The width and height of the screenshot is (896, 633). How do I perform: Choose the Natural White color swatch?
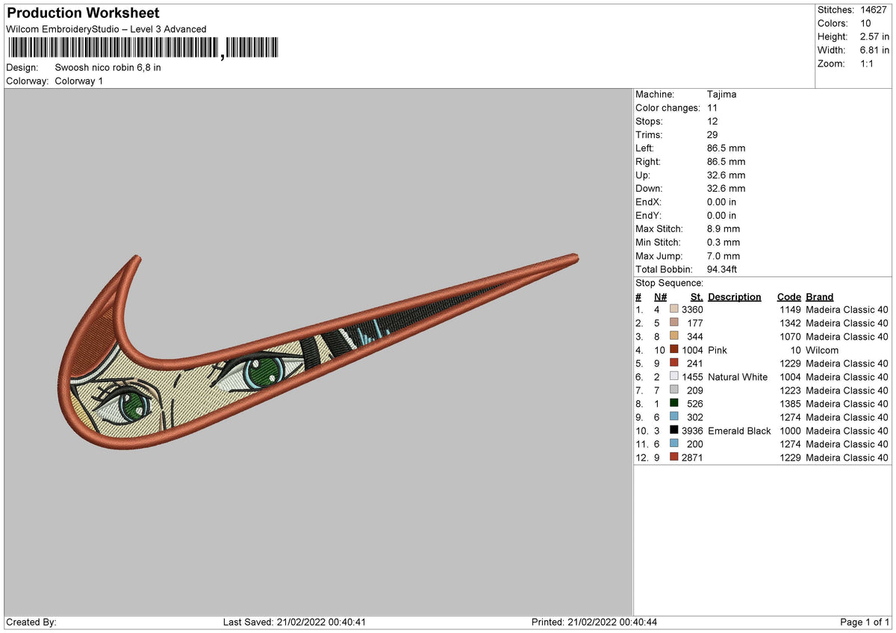674,377
